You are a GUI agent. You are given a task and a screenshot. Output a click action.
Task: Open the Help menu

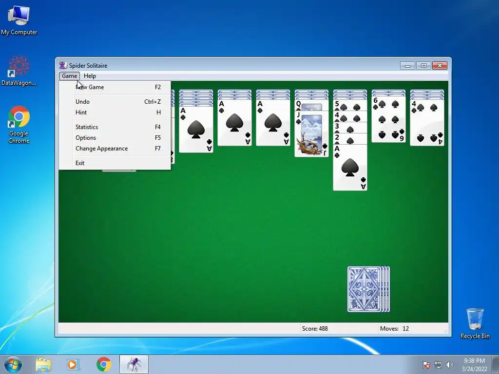[x=90, y=76]
